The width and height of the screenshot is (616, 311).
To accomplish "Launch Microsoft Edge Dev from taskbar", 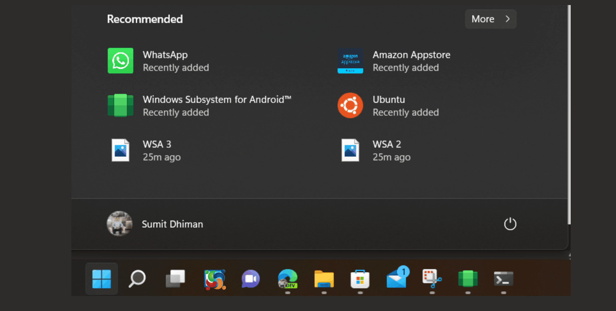I will (x=288, y=279).
